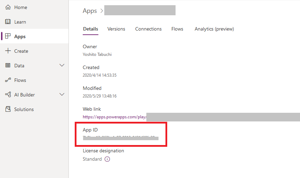
Task: Click the Solutions icon
Action: pos(8,109)
